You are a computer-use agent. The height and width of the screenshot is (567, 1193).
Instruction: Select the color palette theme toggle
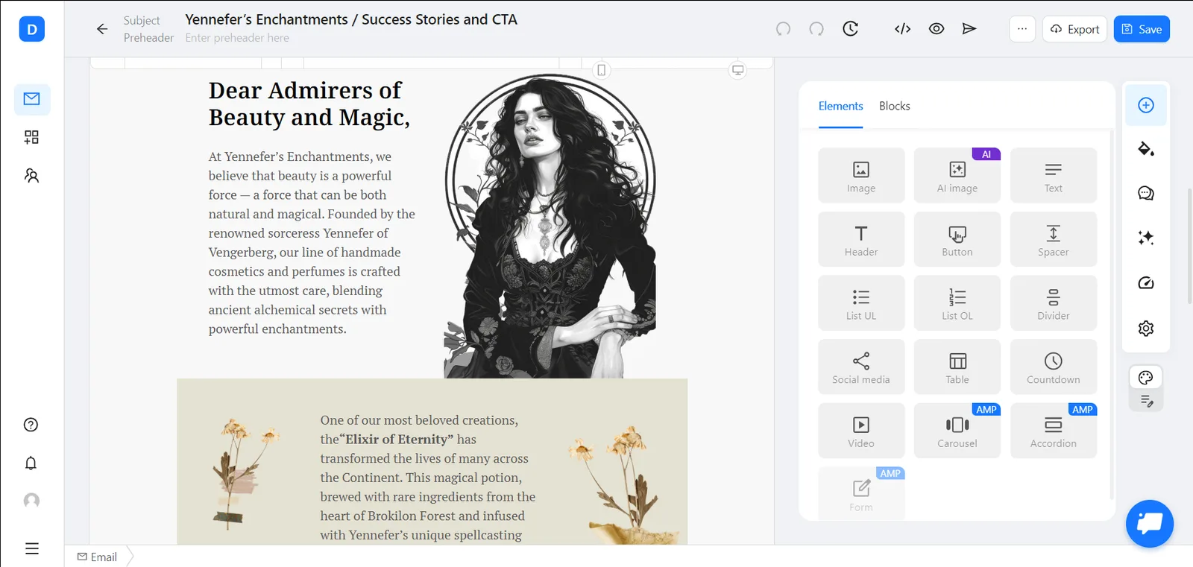1146,378
